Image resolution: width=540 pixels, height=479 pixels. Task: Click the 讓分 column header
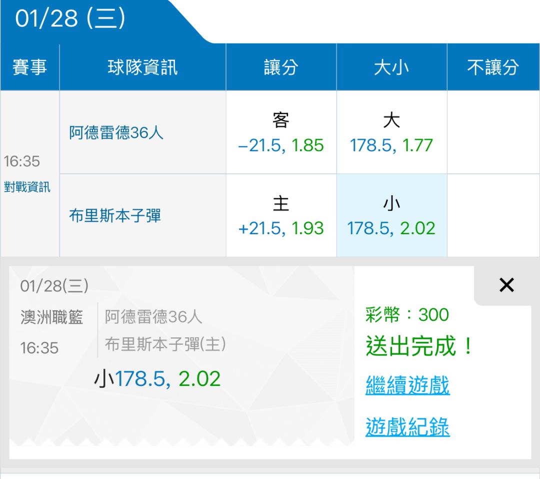(281, 68)
